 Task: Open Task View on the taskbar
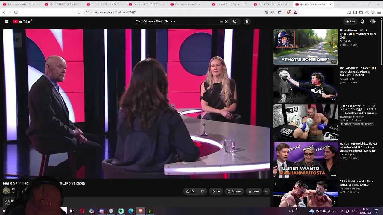(72, 211)
